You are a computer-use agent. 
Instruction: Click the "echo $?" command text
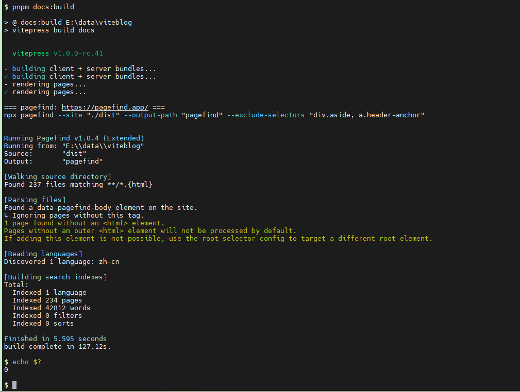26,362
